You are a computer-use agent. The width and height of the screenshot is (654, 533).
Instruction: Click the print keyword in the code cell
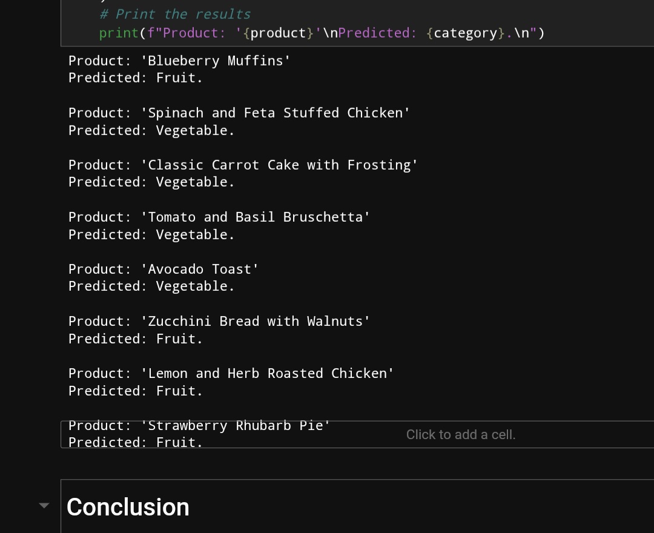tap(119, 33)
